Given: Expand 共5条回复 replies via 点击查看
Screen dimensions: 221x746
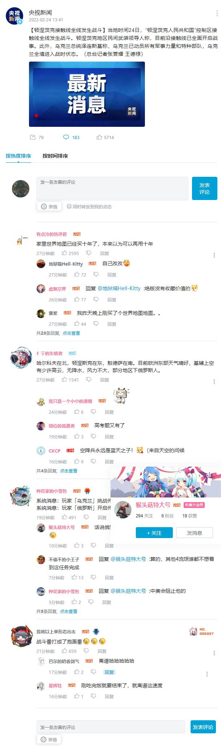Looking at the screenshot, I should 68,611.
